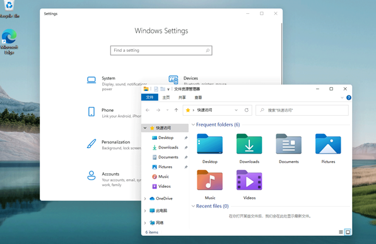Open the Pictures folder icon

(328, 144)
